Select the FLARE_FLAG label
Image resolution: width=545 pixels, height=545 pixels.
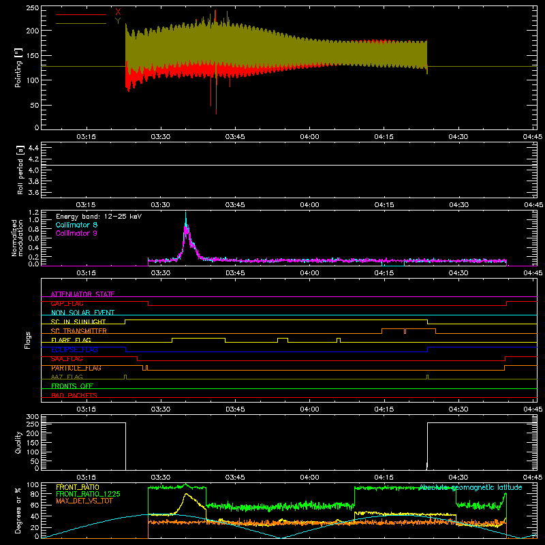[x=71, y=340]
